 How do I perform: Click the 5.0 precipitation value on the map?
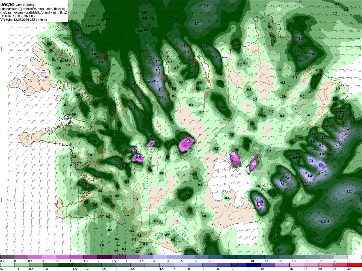click(x=156, y=81)
